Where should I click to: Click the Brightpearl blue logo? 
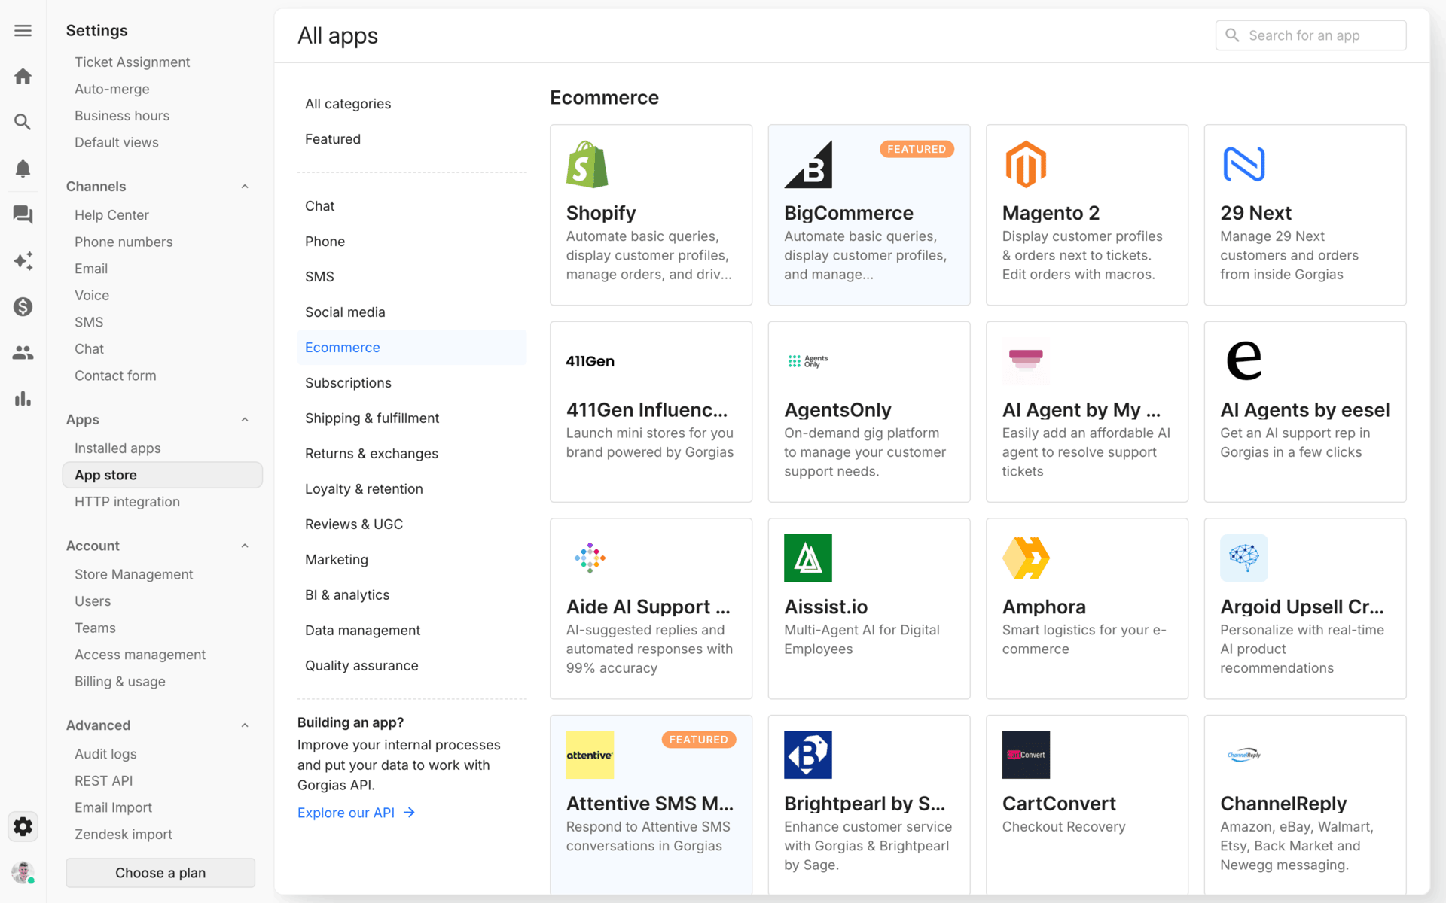[x=808, y=755]
